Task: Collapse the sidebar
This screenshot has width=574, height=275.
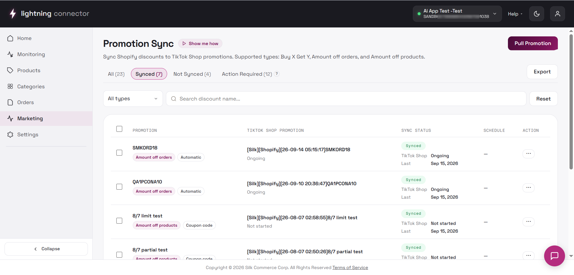Action: point(46,249)
